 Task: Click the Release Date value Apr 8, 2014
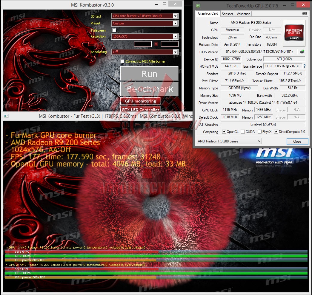(x=232, y=44)
